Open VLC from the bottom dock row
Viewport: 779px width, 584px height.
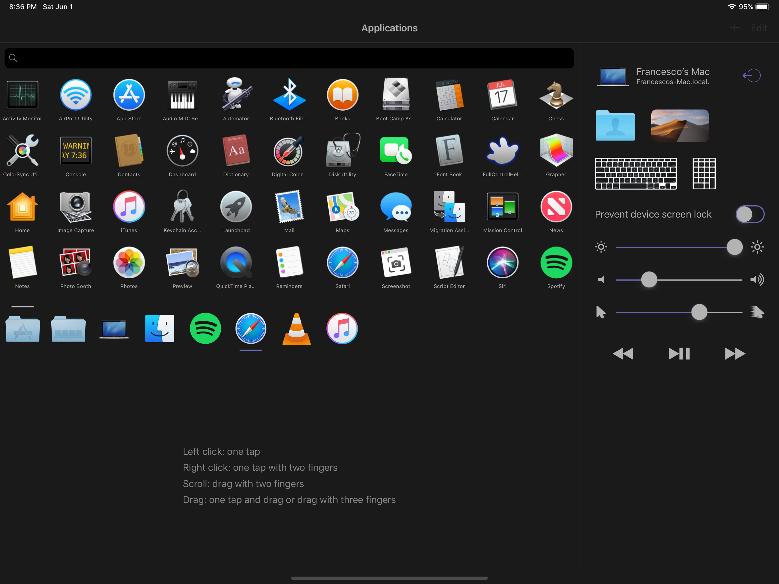(297, 329)
